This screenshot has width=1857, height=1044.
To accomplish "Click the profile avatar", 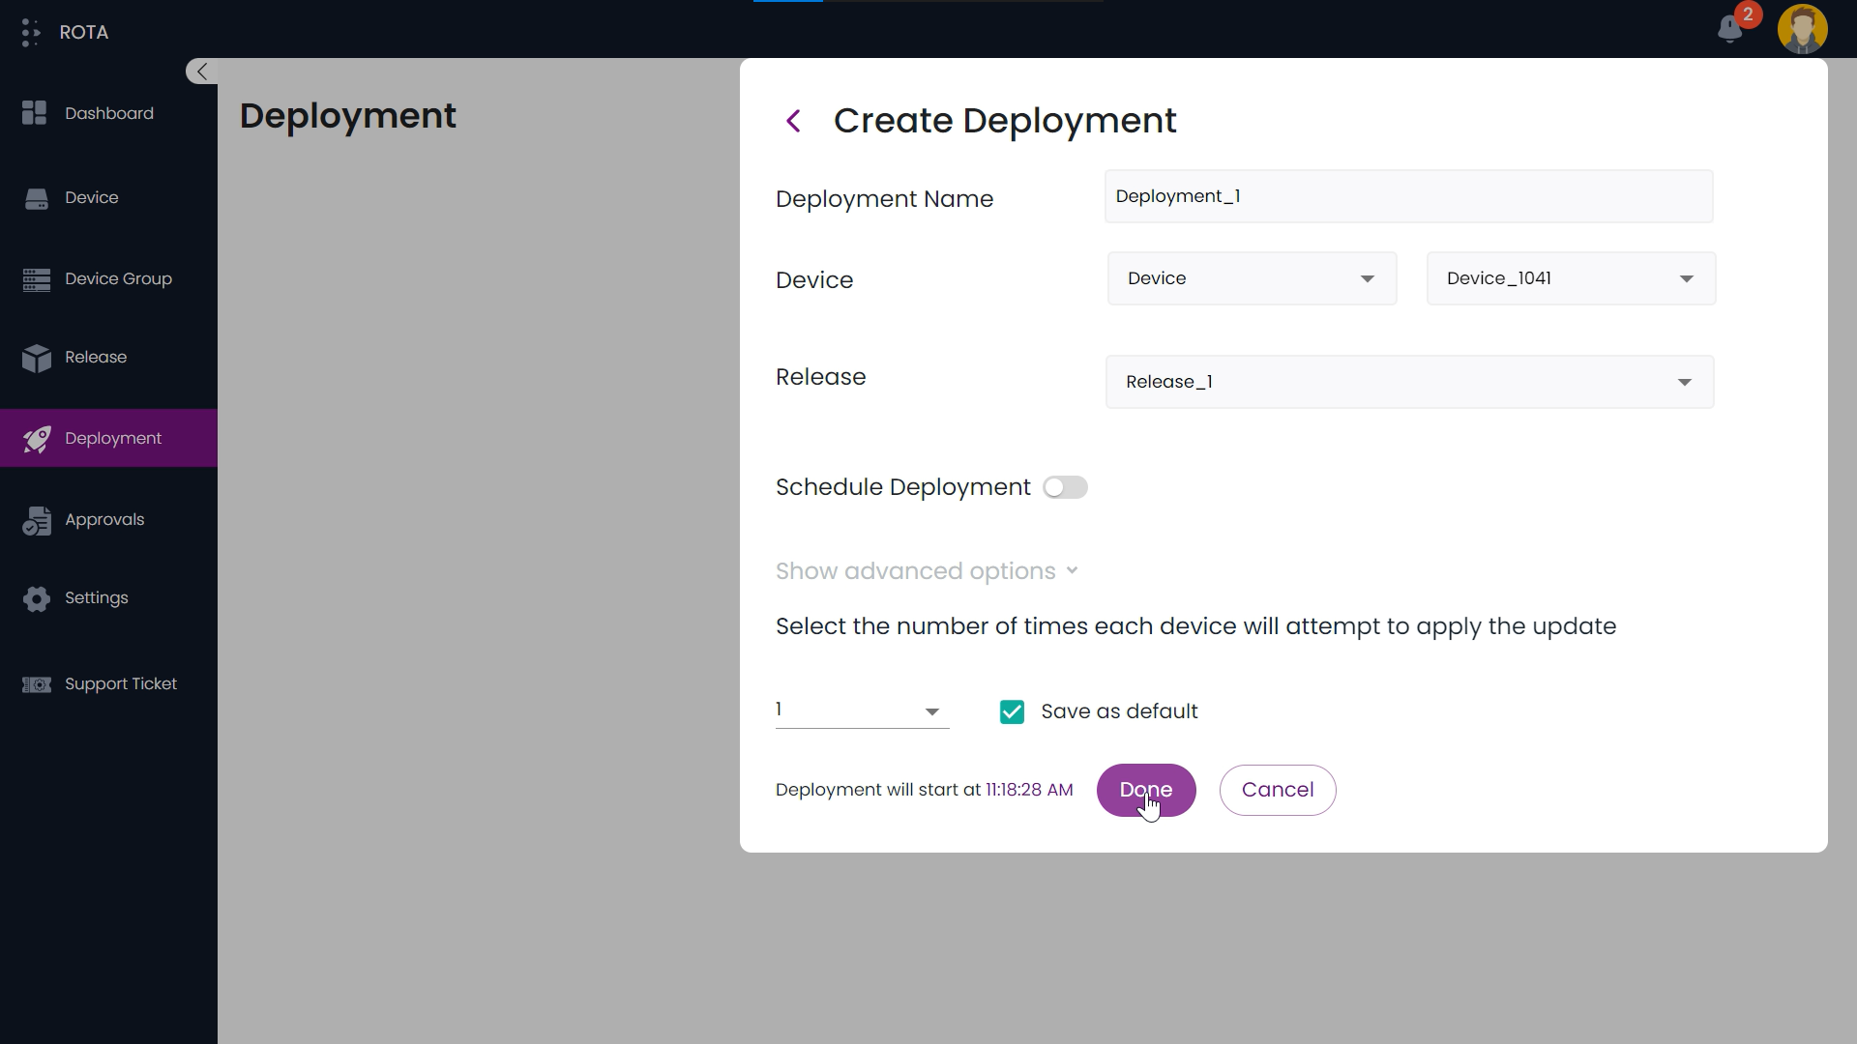I will 1804,29.
